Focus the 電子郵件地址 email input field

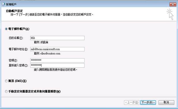(x=57, y=49)
